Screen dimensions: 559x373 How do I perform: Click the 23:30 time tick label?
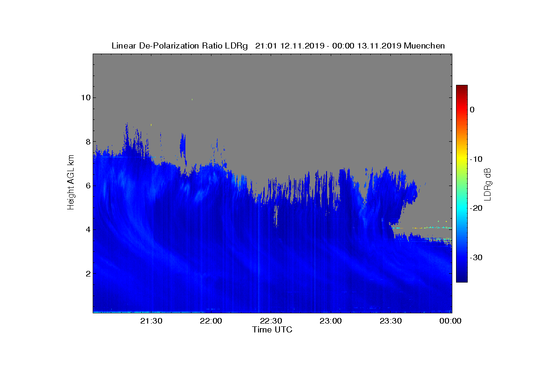click(392, 321)
